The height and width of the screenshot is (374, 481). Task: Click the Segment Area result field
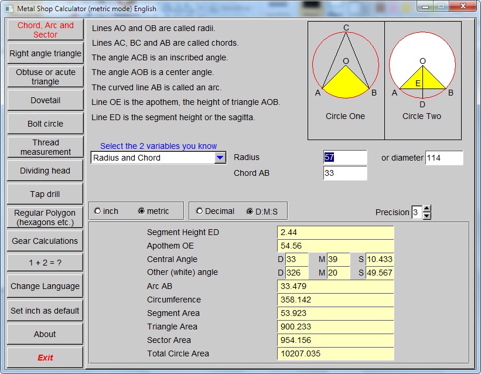point(336,313)
